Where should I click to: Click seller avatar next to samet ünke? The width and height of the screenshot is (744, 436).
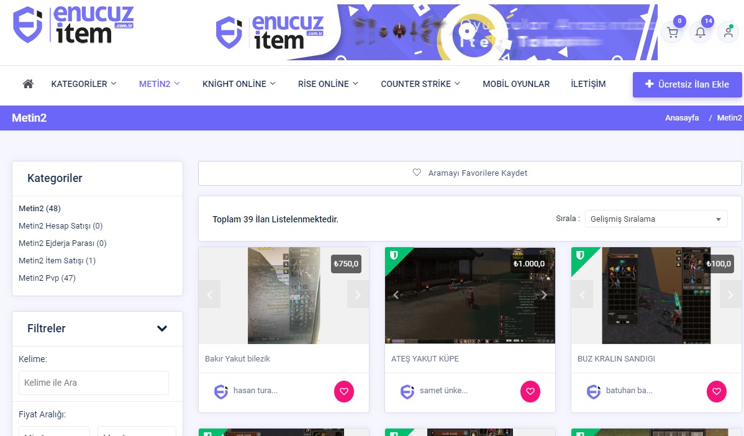click(407, 391)
